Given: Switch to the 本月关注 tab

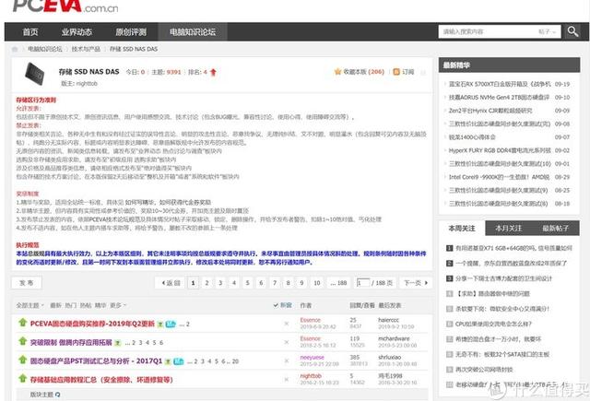Looking at the screenshot, I should (508, 229).
